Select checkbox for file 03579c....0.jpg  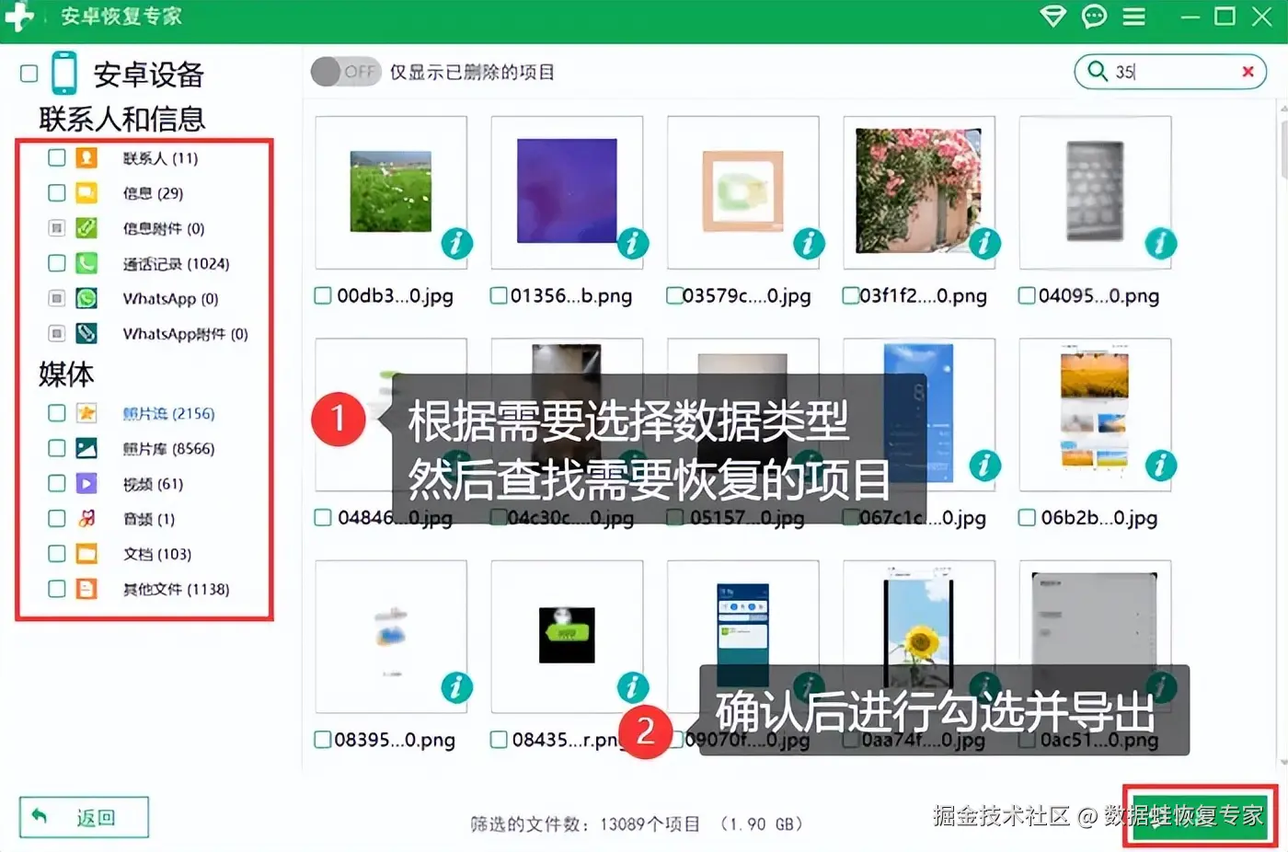coord(674,295)
